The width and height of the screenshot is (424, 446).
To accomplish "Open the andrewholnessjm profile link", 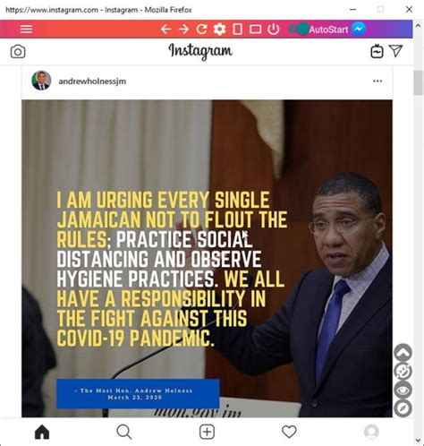I will coord(92,81).
